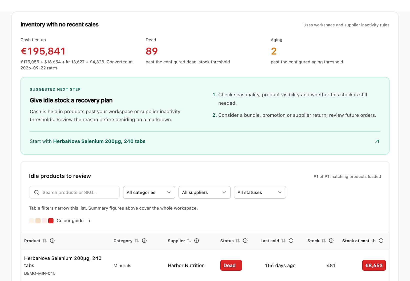This screenshot has width=410, height=281.
Task: Sort the table by Stock column
Action: coord(323,240)
